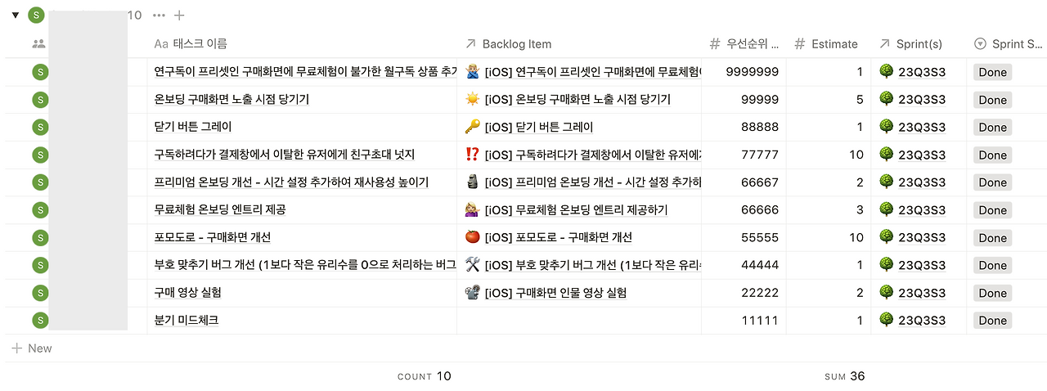Click the Done status in the 분기 미드체크 row
The height and width of the screenshot is (391, 1047).
coord(992,320)
